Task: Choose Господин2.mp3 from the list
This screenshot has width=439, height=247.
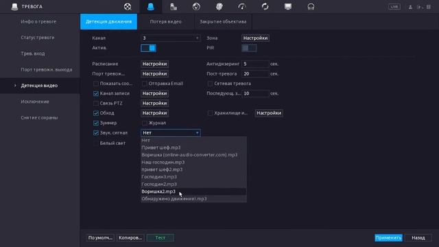Action: 193,184
